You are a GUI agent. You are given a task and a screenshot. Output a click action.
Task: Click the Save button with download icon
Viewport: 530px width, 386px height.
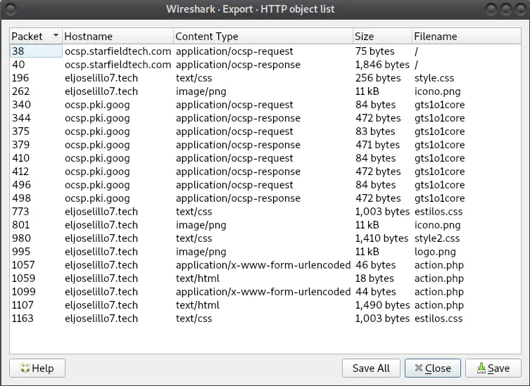coord(493,368)
